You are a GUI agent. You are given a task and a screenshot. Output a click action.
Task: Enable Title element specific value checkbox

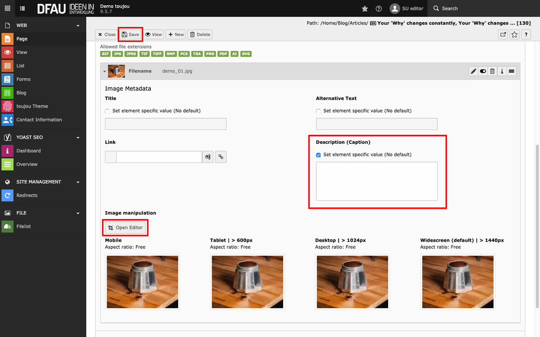[x=108, y=111]
